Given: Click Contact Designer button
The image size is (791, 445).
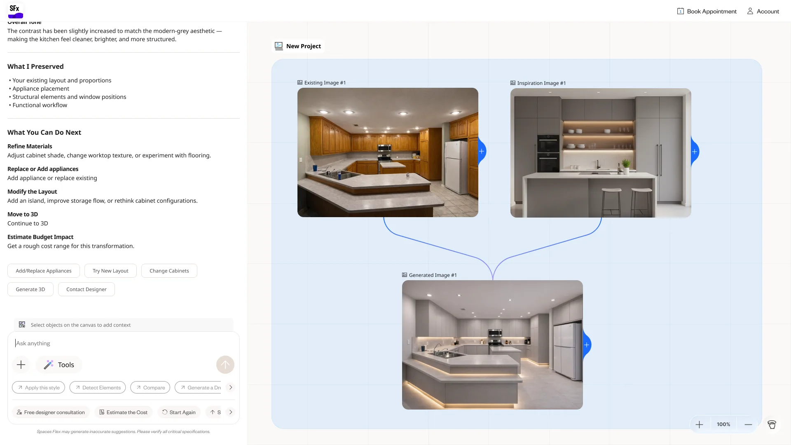Looking at the screenshot, I should (87, 289).
